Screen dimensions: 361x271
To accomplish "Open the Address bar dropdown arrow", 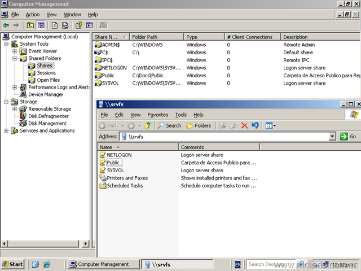I will coord(332,137).
